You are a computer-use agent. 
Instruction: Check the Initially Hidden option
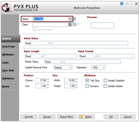pyautogui.click(x=105, y=86)
